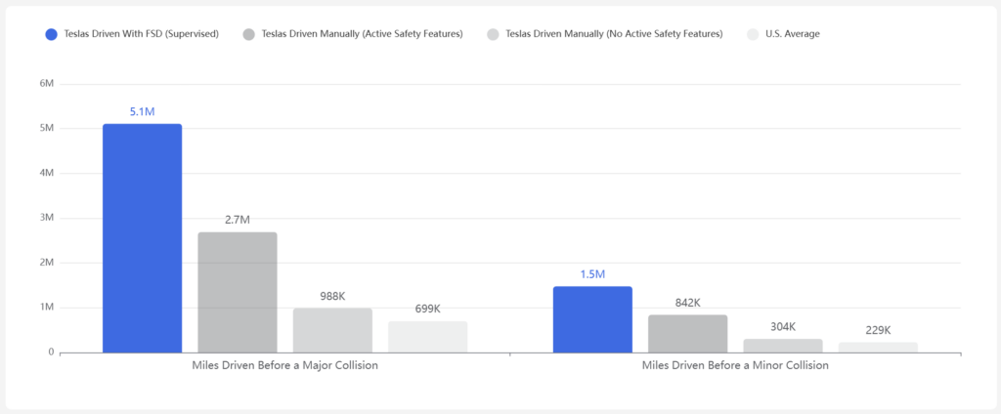Click the 5.1M value label
The image size is (1001, 414).
pyautogui.click(x=142, y=112)
